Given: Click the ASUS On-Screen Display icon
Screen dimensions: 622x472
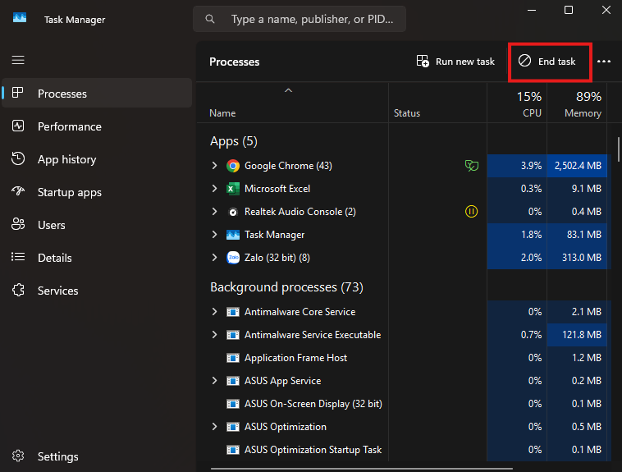Looking at the screenshot, I should click(233, 404).
